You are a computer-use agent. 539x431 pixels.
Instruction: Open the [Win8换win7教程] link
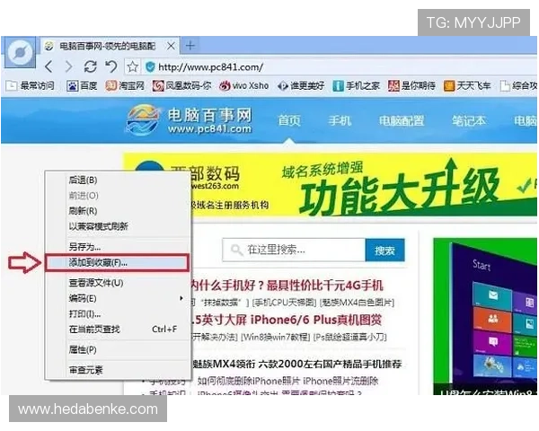276,338
